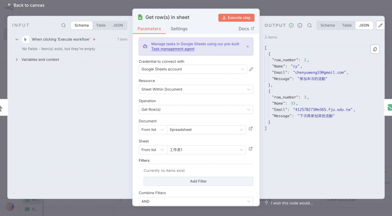Screen dimensions: 392x216
Task: Edit output with pencil button
Action: [380, 26]
